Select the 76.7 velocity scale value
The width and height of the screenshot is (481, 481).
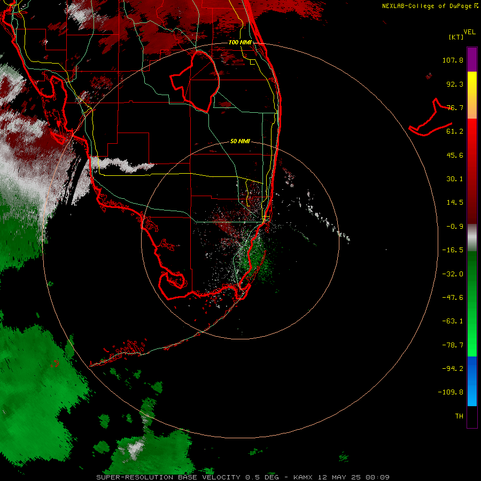(455, 107)
